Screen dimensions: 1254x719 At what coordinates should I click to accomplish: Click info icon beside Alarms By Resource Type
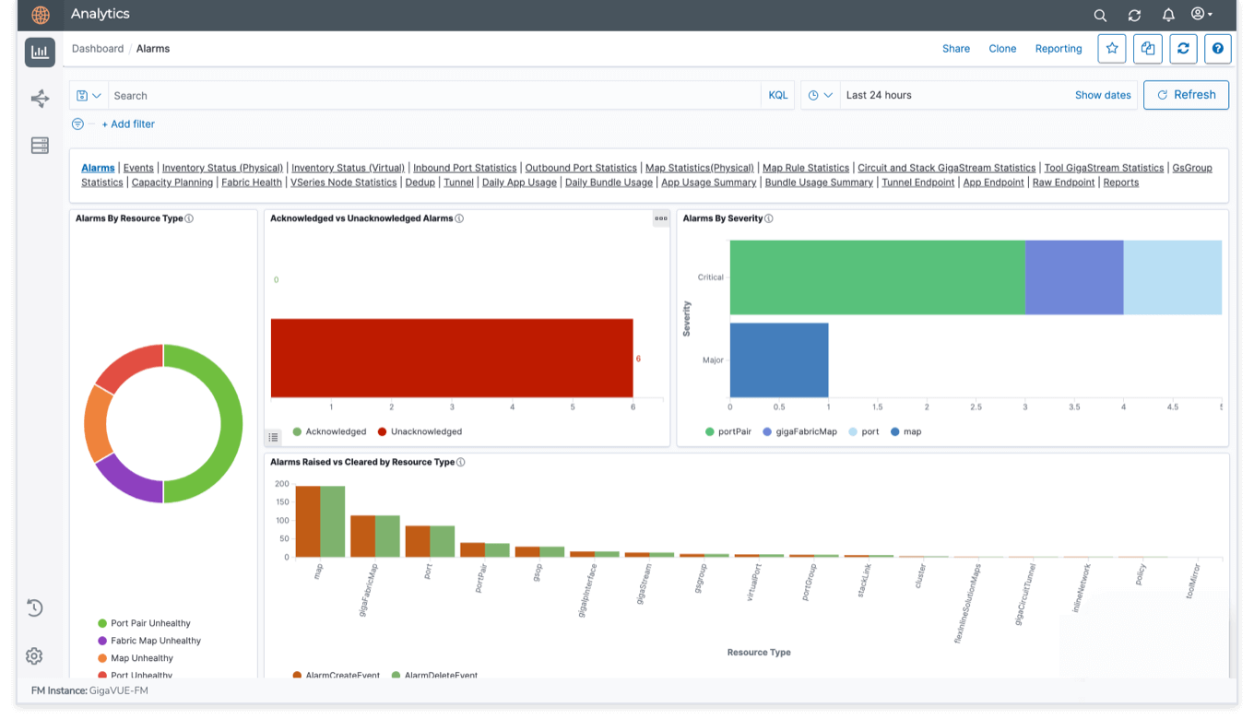coord(189,218)
